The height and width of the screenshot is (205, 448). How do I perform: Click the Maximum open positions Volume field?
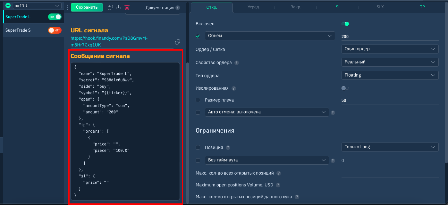[390, 185]
